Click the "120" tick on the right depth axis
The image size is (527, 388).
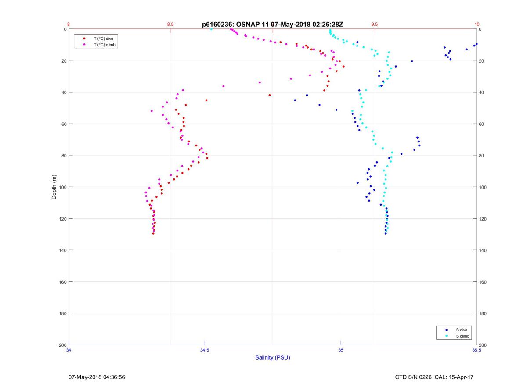tap(483, 219)
